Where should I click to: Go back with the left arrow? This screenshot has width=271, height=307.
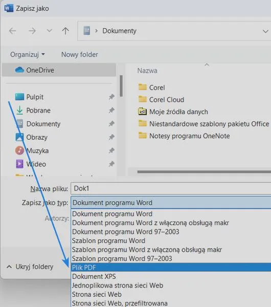13,31
